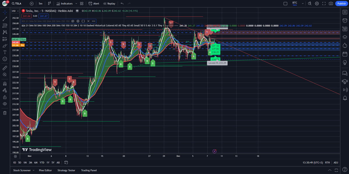This screenshot has height=174, width=349.
Task: Open the user profile avatar menu
Action: click(x=5, y=3)
